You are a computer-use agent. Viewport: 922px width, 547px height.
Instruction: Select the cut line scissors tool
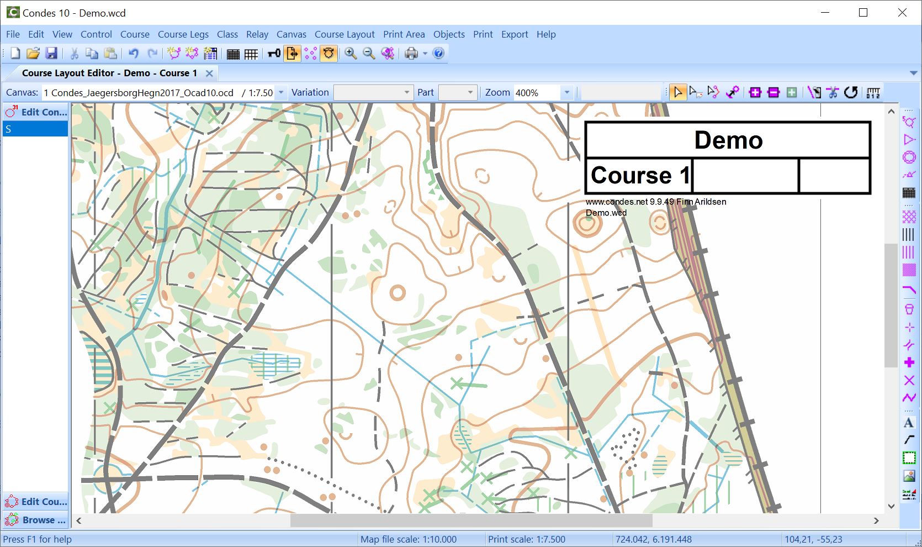point(833,92)
